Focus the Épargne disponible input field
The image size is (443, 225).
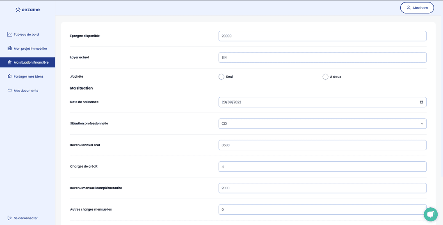(x=322, y=36)
